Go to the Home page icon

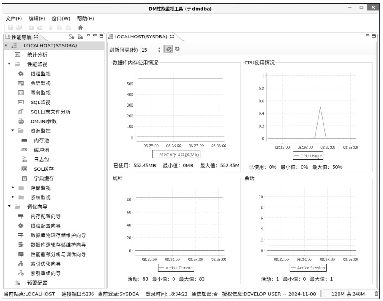[80, 27]
